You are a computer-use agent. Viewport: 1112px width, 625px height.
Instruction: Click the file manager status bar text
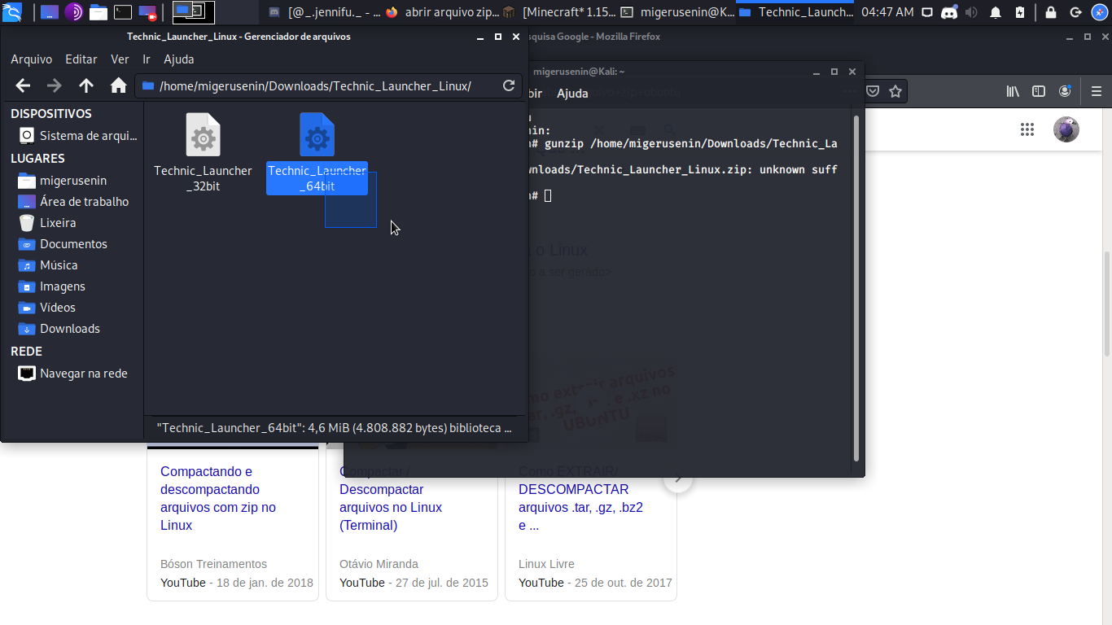tap(334, 428)
